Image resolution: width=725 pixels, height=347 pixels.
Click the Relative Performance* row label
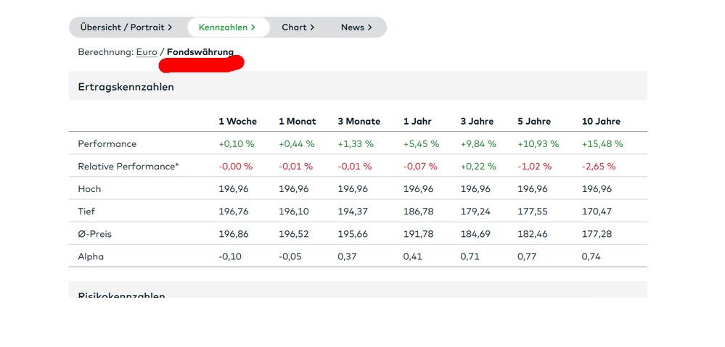point(128,167)
